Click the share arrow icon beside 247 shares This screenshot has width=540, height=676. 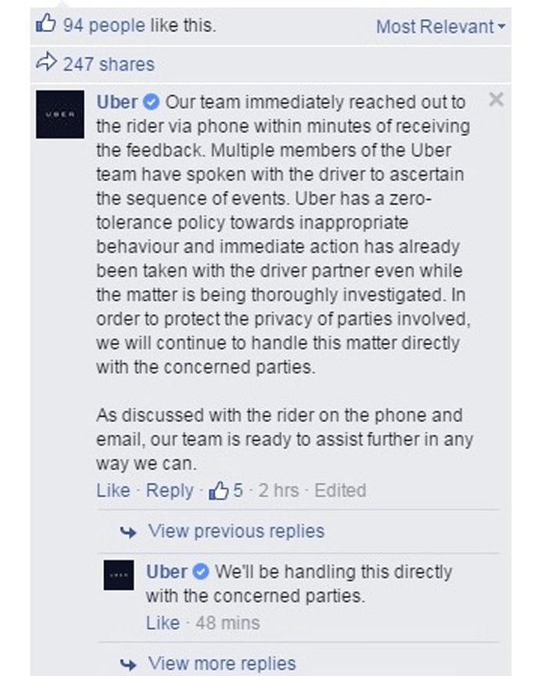46,63
